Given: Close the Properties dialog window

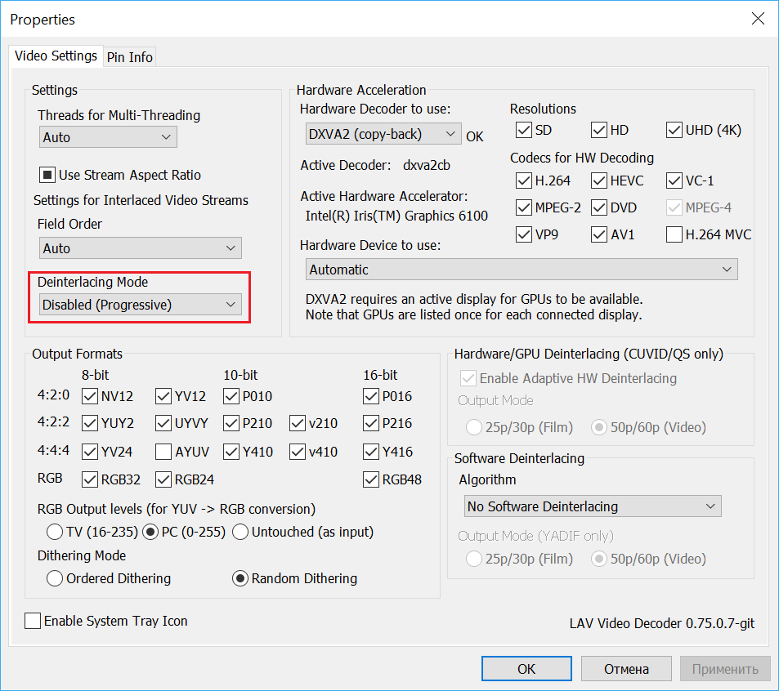Looking at the screenshot, I should [x=757, y=19].
